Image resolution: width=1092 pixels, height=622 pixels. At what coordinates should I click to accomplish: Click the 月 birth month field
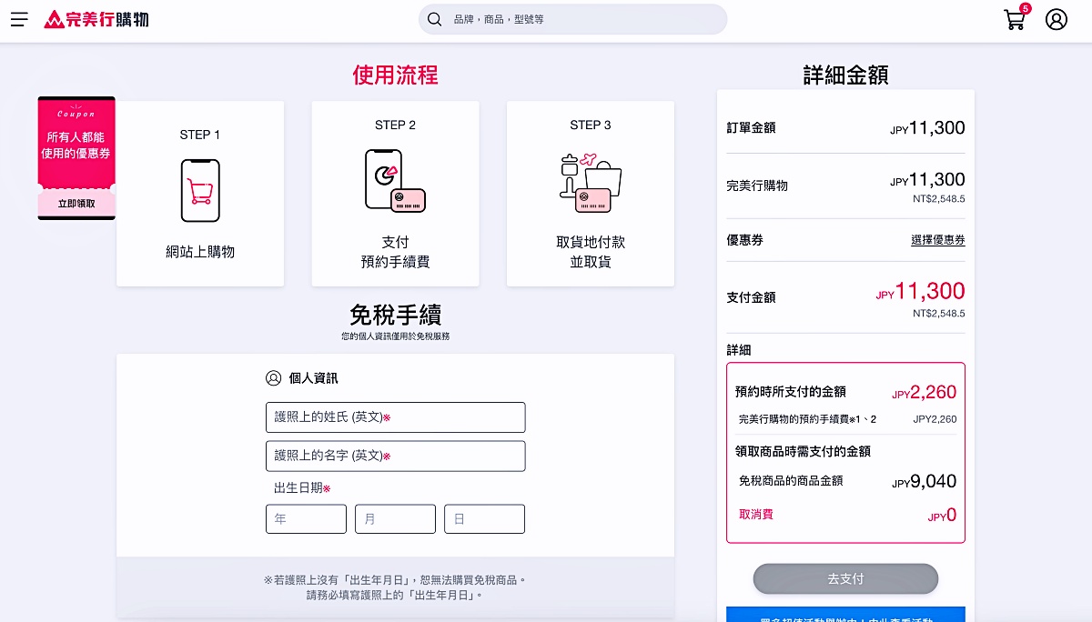395,519
